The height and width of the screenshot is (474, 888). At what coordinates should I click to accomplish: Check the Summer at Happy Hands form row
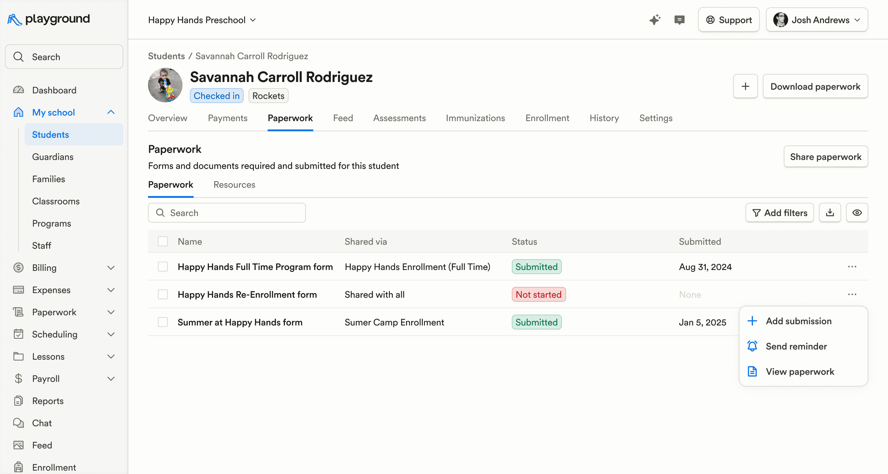click(x=163, y=322)
